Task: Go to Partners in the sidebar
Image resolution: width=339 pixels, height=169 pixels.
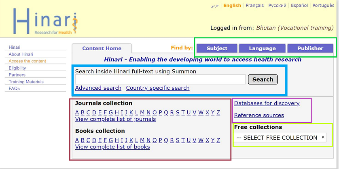Action: coord(17,75)
